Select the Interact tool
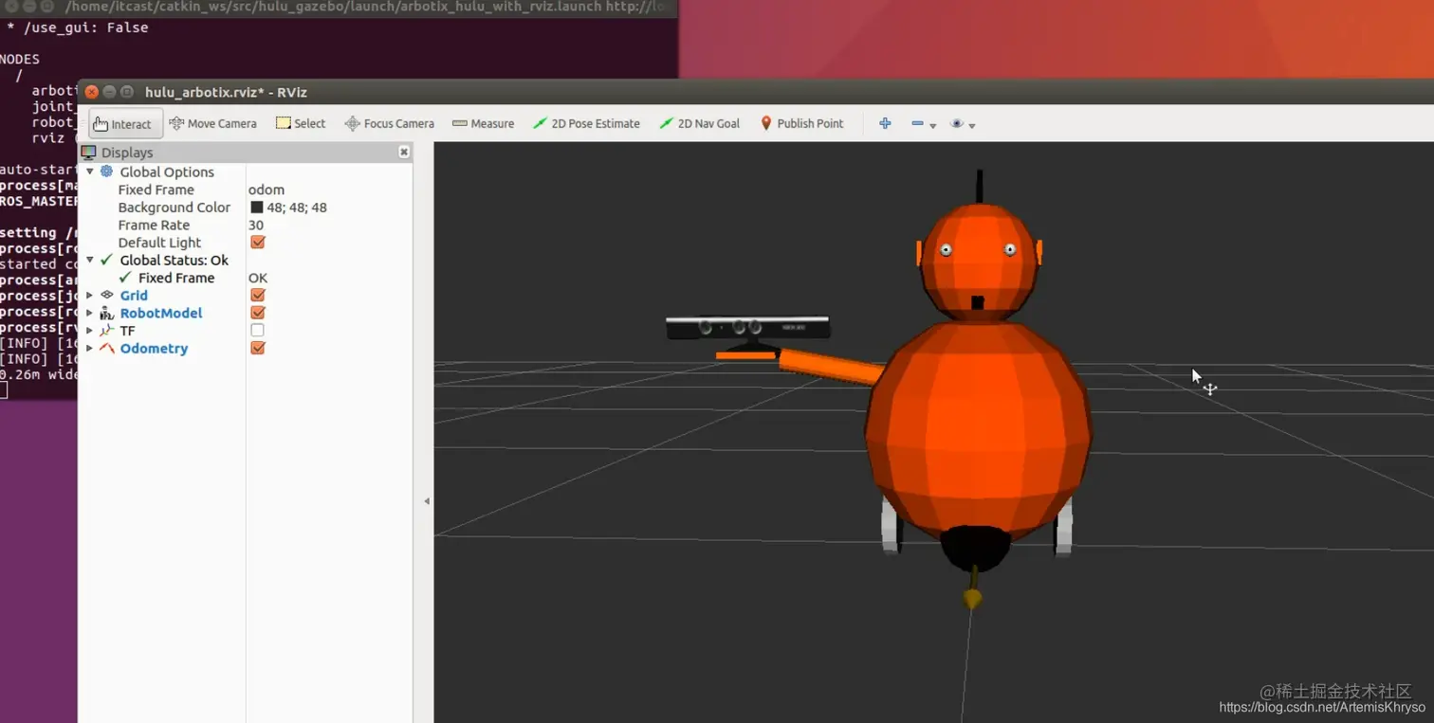This screenshot has height=723, width=1434. 122,124
